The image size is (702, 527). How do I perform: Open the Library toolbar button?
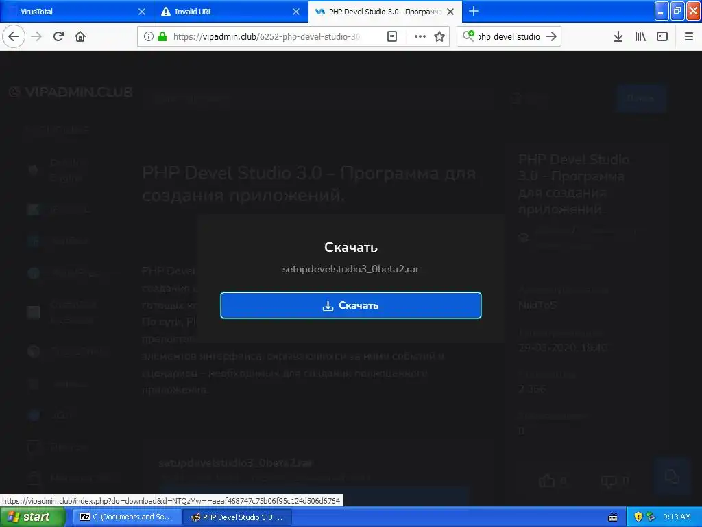coord(640,36)
